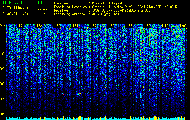
Task: Click the version number 1.0.0
Action: (41, 3)
